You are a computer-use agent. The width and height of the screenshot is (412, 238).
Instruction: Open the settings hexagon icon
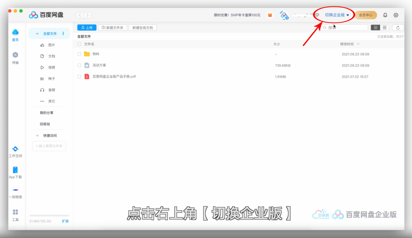point(396,15)
